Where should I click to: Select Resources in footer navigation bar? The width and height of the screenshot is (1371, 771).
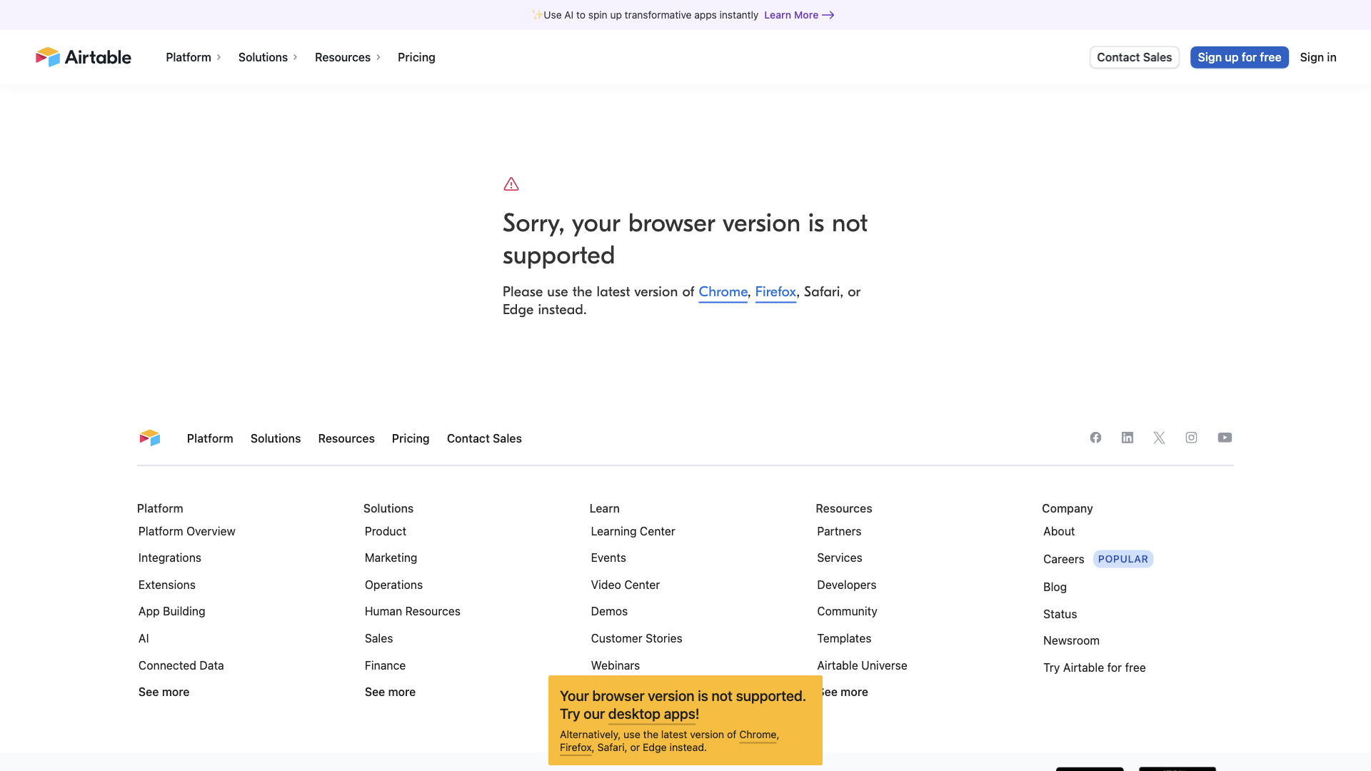coord(346,438)
